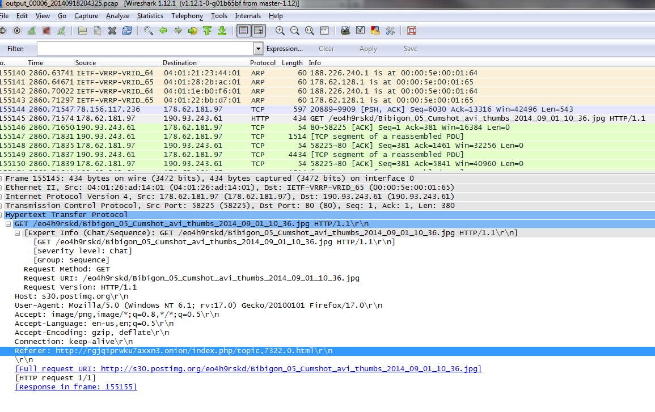Expand the Frame 155145 details
This screenshot has width=655, height=412.
[1, 179]
